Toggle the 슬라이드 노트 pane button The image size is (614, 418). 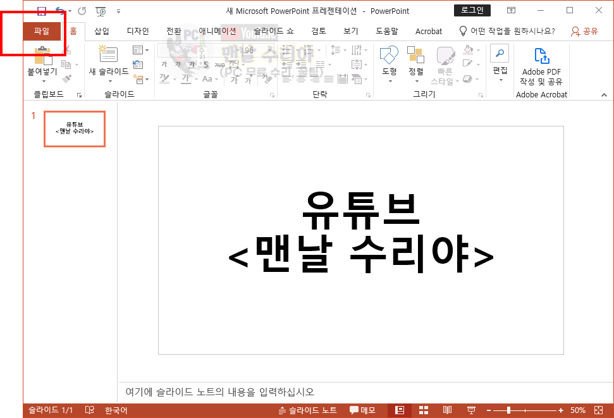[x=307, y=410]
